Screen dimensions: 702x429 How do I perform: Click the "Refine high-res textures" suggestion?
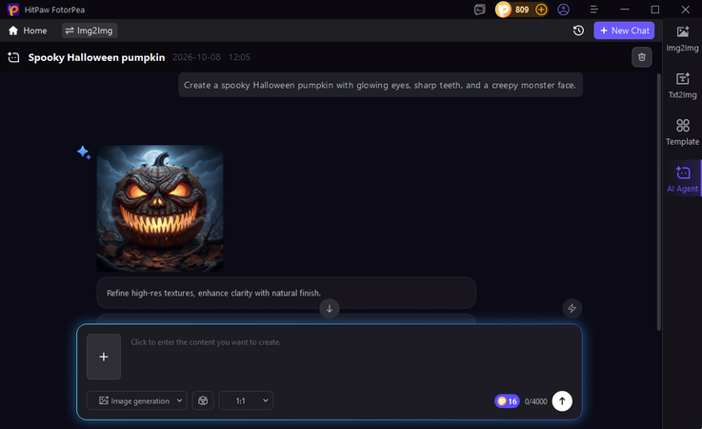point(286,293)
